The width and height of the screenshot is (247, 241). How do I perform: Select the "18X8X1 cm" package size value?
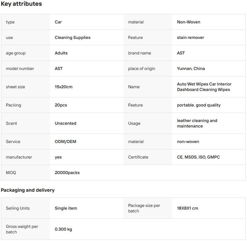(x=187, y=208)
